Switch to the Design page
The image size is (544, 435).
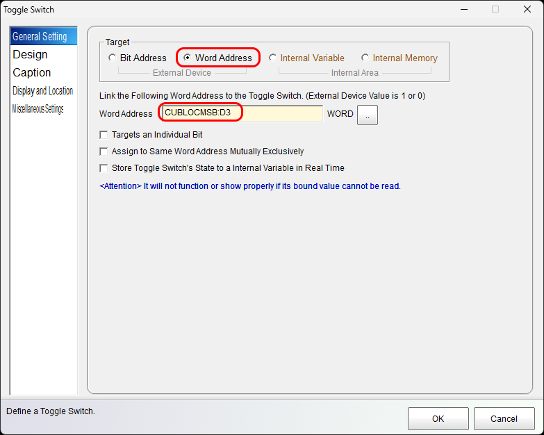pos(31,55)
